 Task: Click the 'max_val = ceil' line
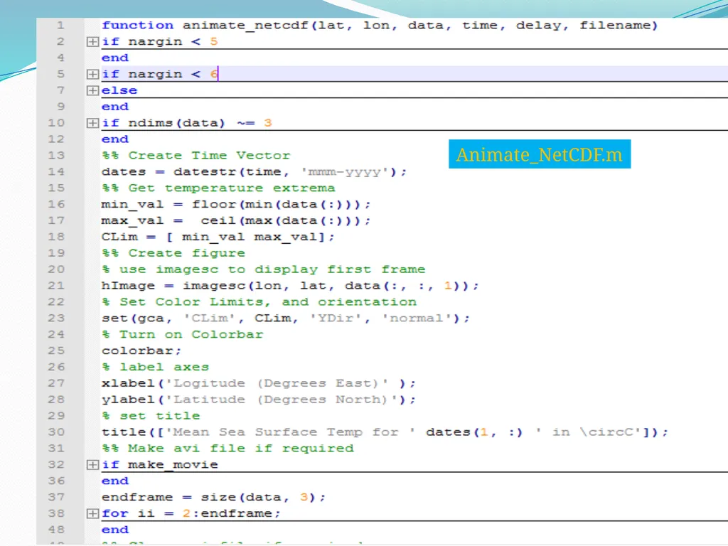click(236, 220)
